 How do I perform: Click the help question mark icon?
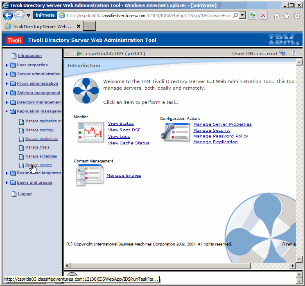point(294,53)
